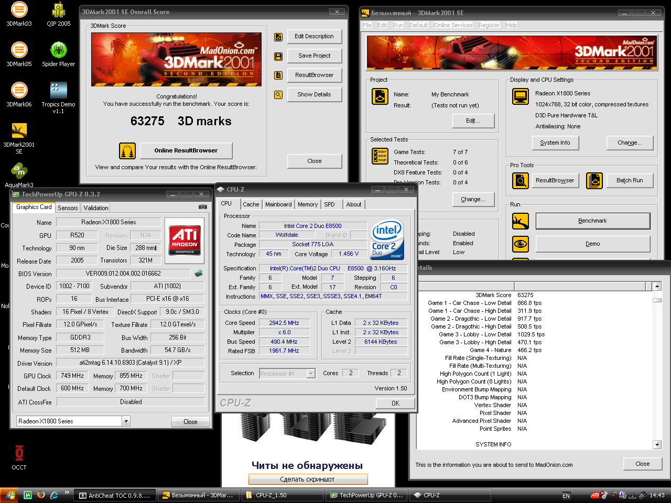
Task: Click the ResultBrowser magnifier icon in Pro Tools
Action: pos(521,181)
